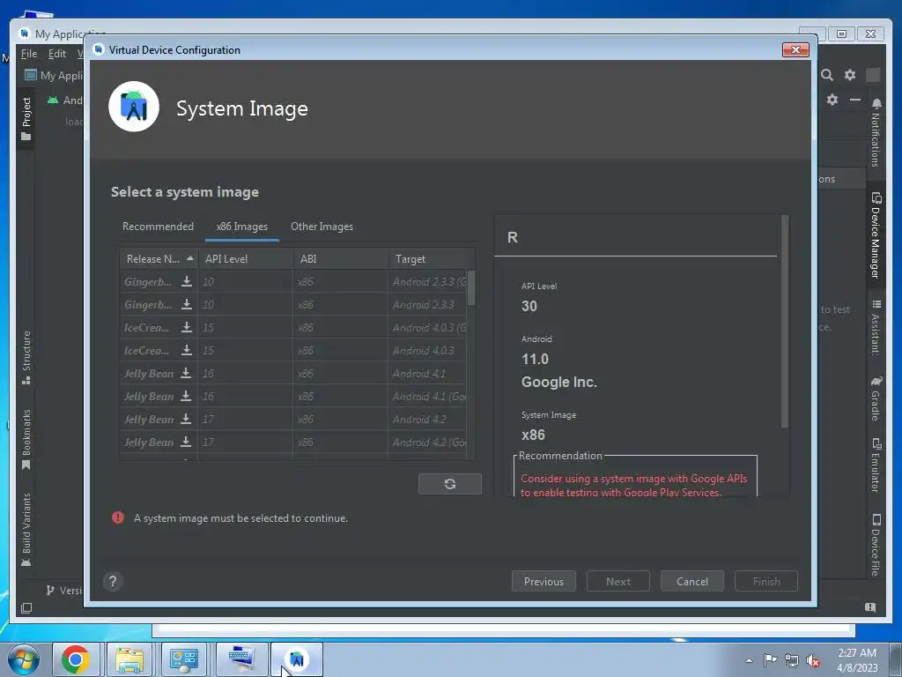Screen dimensions: 902x677
Task: Toggle tool window bars icon at bottom-left corner
Action: click(x=26, y=608)
